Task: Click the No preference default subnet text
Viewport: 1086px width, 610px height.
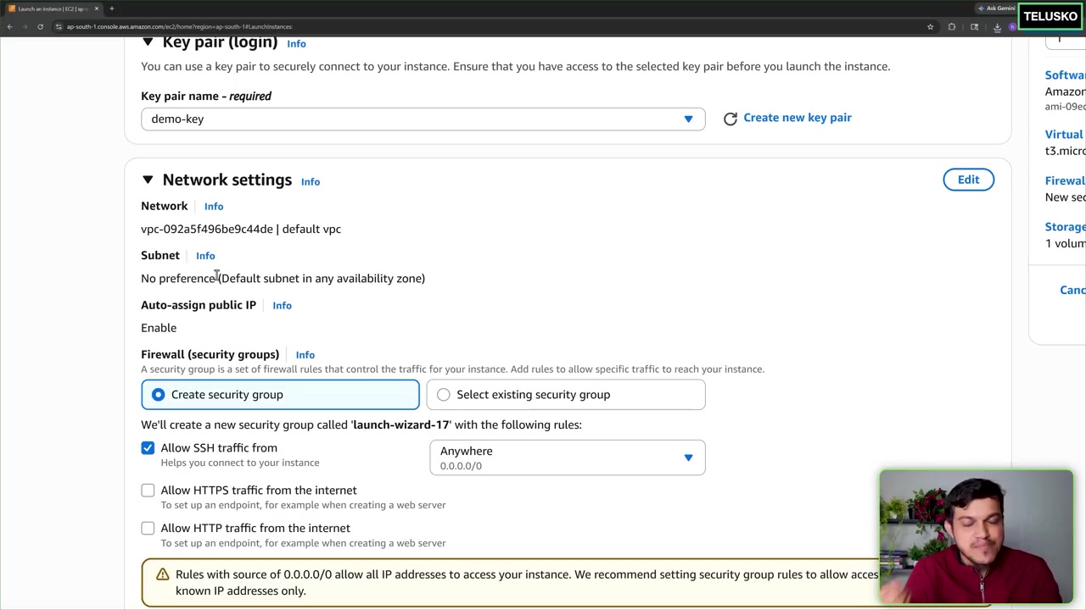Action: (283, 278)
